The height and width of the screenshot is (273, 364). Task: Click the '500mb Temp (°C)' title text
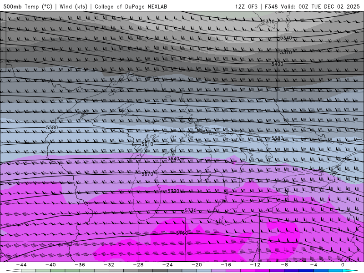pyautogui.click(x=28, y=6)
